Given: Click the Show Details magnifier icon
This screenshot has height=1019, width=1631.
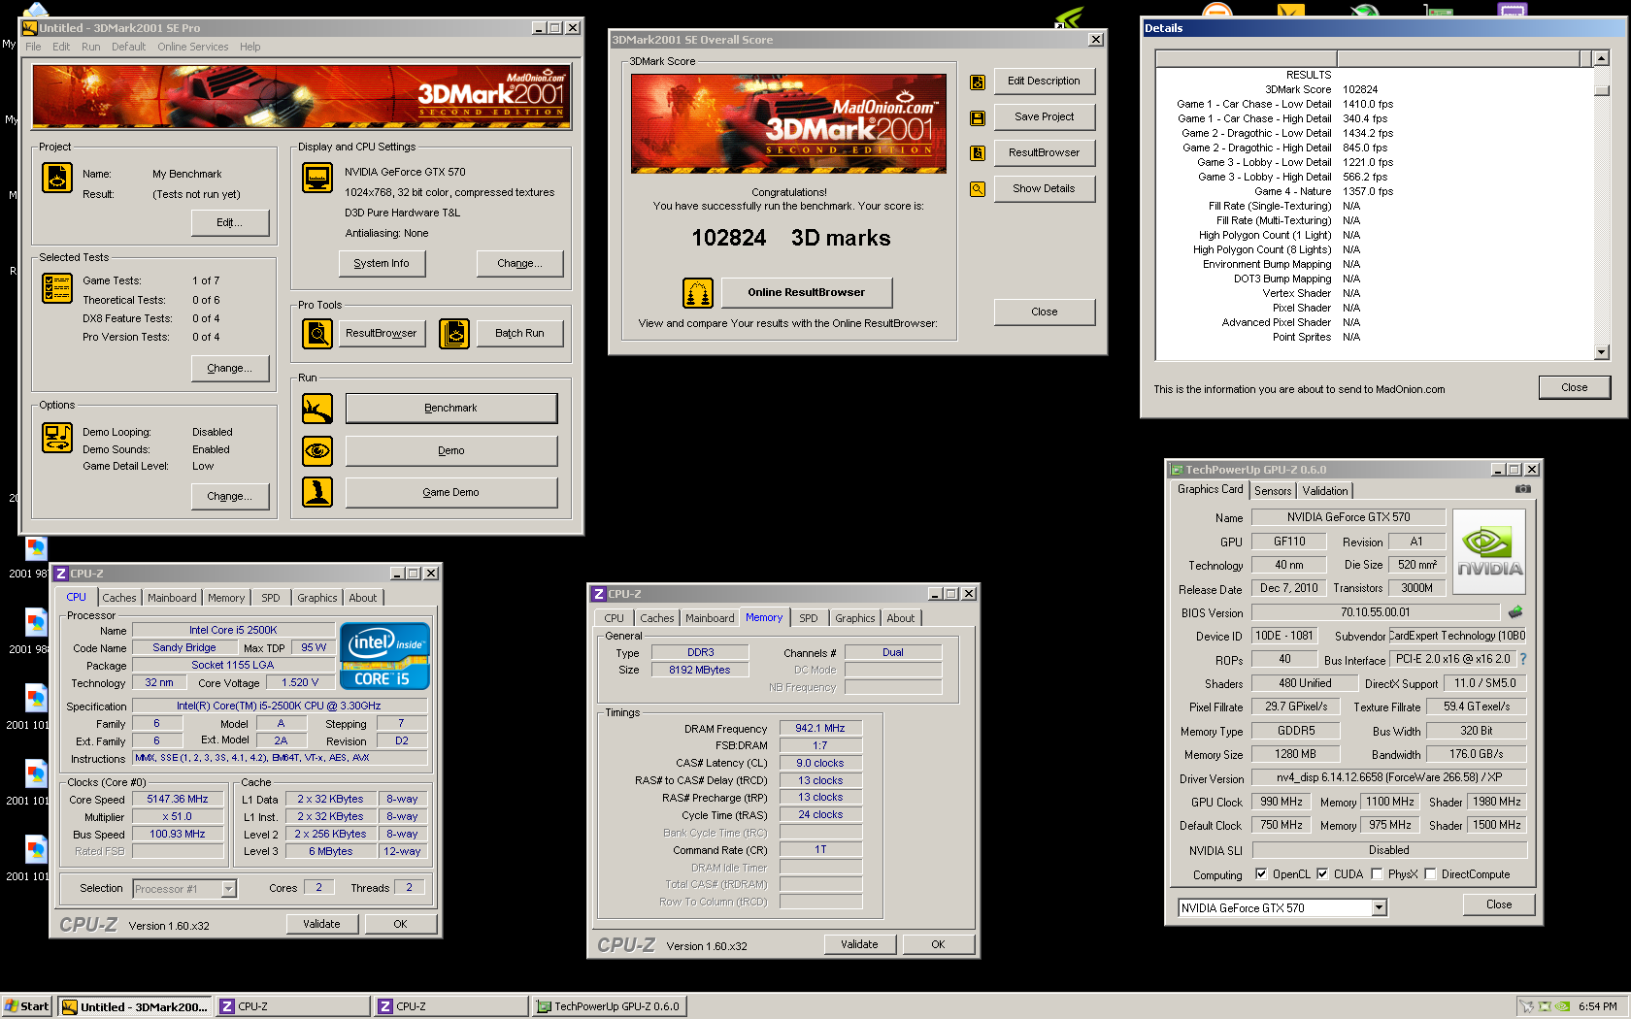Looking at the screenshot, I should [978, 189].
